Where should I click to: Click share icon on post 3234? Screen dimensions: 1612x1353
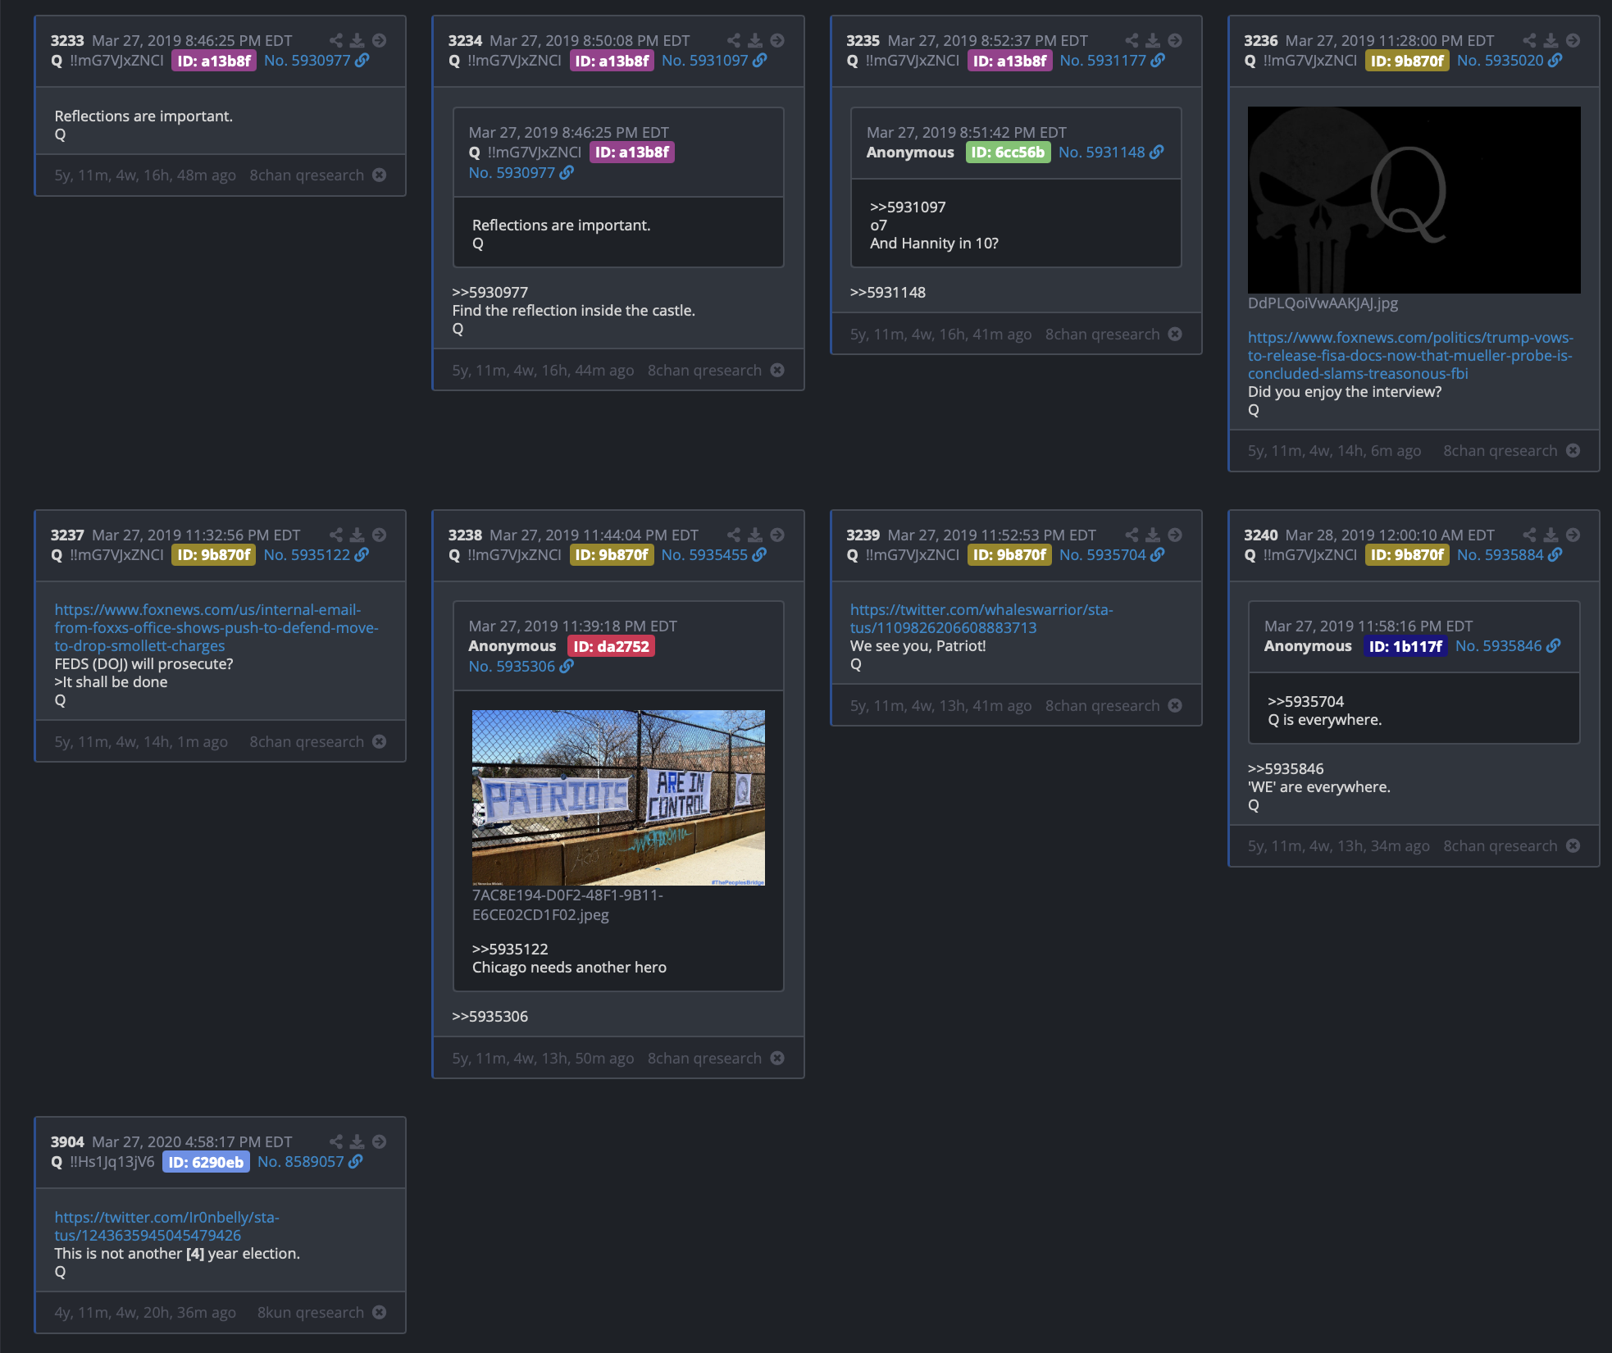733,40
